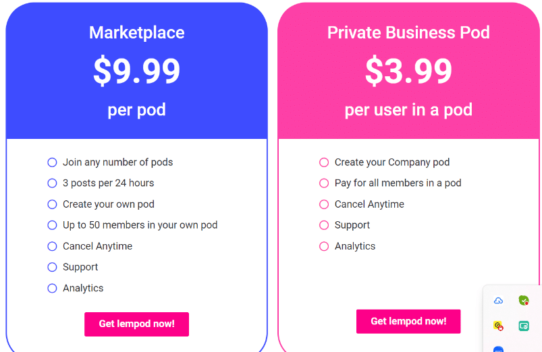Open the blue cloud tray icon
The width and height of the screenshot is (542, 352).
point(498,301)
